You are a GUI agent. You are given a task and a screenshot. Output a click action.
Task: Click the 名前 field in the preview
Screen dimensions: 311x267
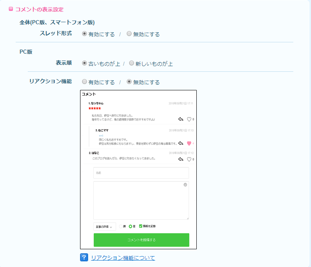coord(141,173)
